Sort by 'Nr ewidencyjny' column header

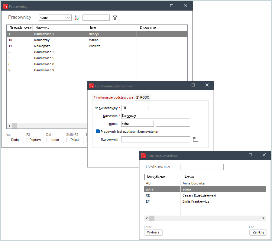(19, 28)
